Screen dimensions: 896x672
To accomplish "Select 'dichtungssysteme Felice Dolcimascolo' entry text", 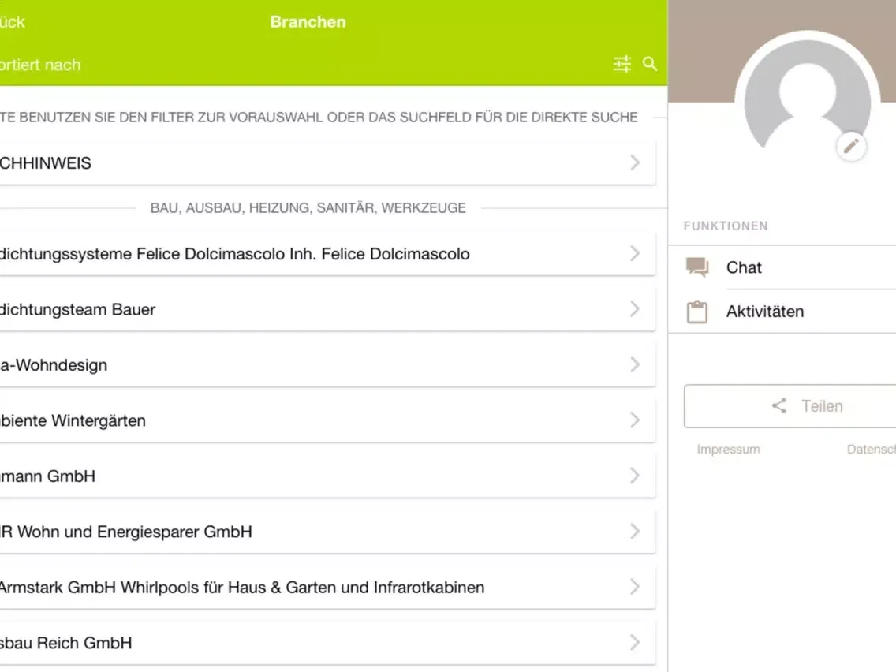I will (234, 254).
